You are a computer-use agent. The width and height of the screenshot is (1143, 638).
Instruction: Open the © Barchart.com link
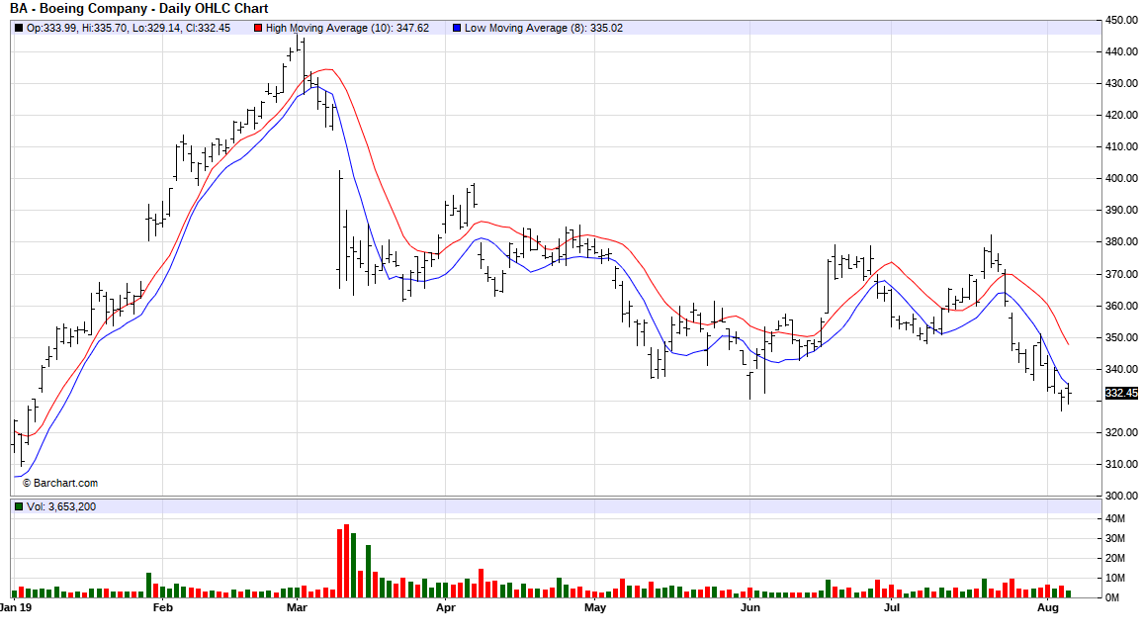pyautogui.click(x=60, y=483)
